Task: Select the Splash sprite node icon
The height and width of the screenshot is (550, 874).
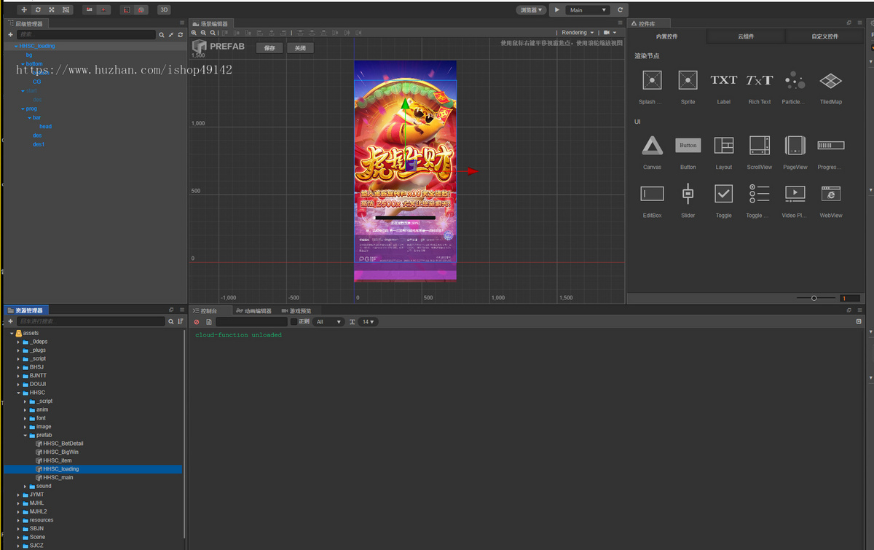Action: (x=652, y=80)
